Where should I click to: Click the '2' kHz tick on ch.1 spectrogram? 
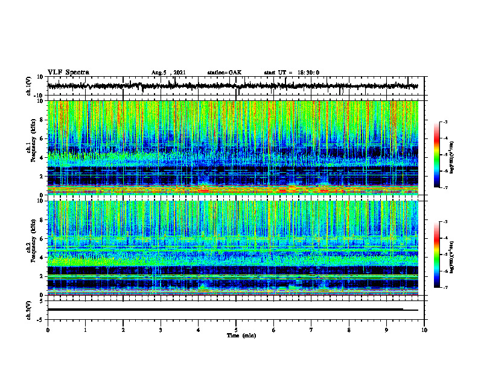coord(42,177)
